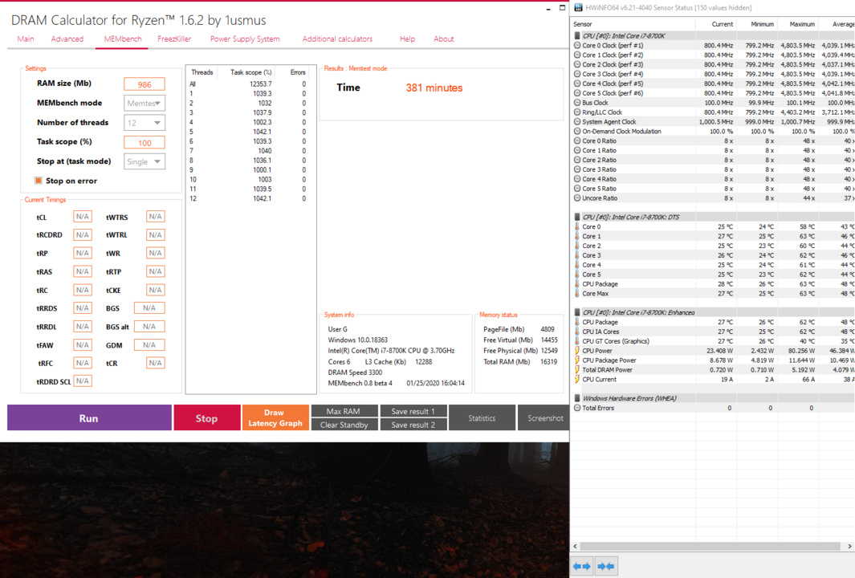
Task: Click the tCL timing field
Action: pyautogui.click(x=83, y=217)
